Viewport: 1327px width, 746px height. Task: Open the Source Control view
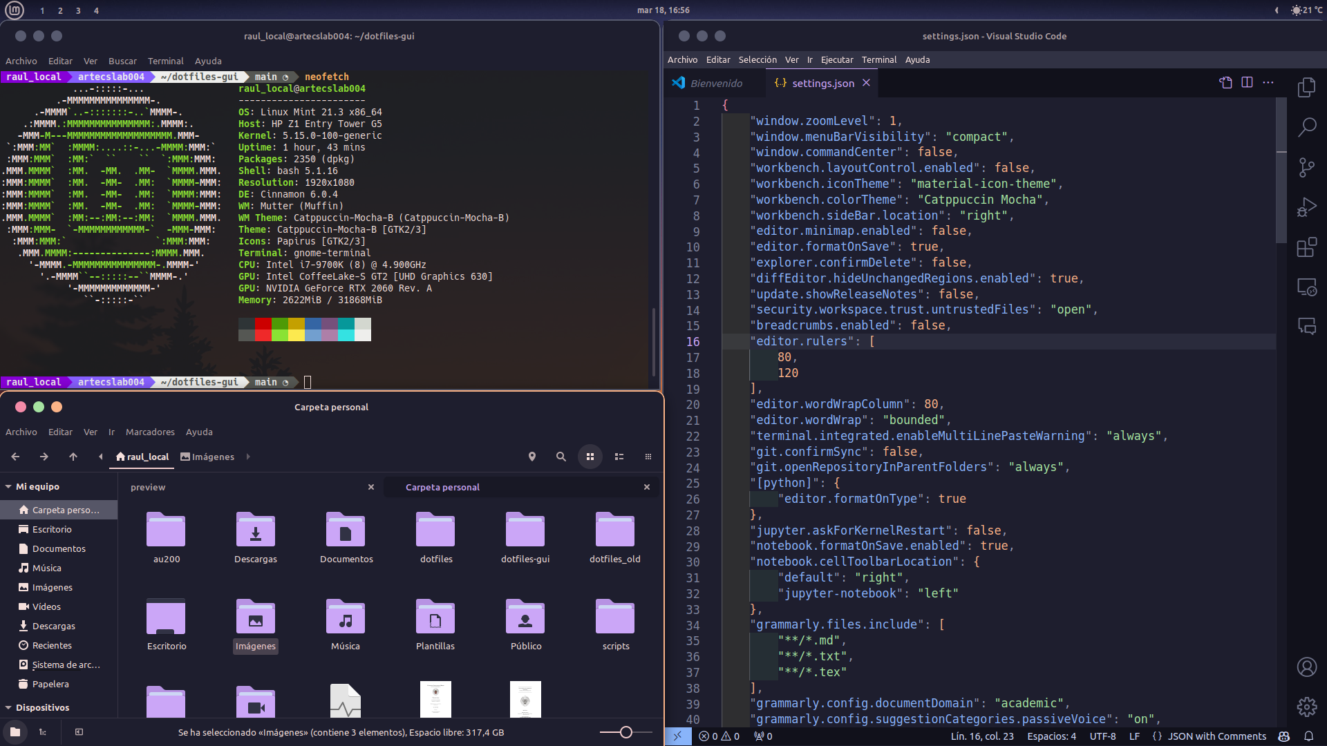(x=1306, y=167)
